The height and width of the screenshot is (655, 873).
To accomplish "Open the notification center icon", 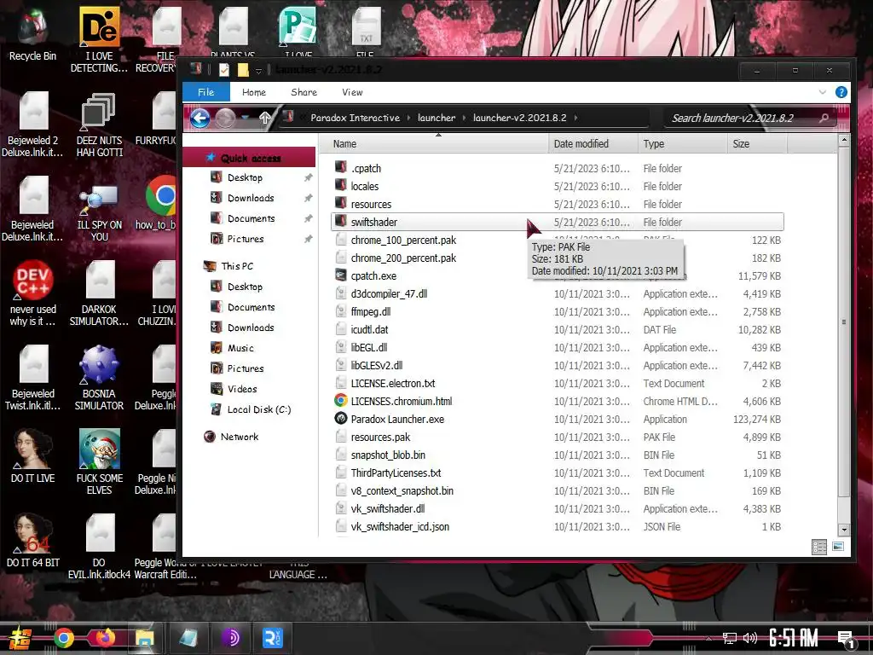I will (846, 639).
